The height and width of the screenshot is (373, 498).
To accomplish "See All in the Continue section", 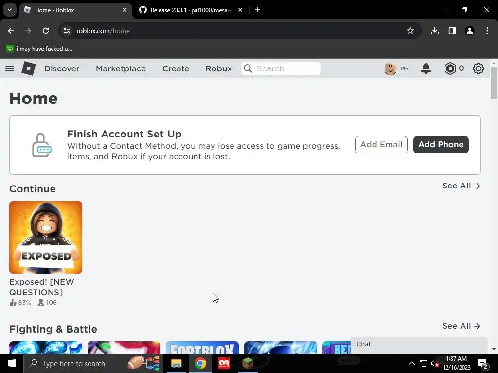I will pyautogui.click(x=461, y=186).
